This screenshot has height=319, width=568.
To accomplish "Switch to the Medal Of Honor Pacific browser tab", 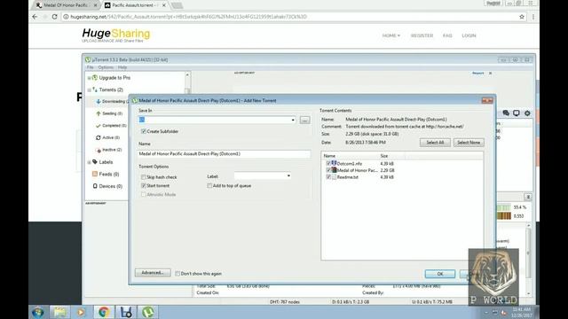I will (67, 5).
